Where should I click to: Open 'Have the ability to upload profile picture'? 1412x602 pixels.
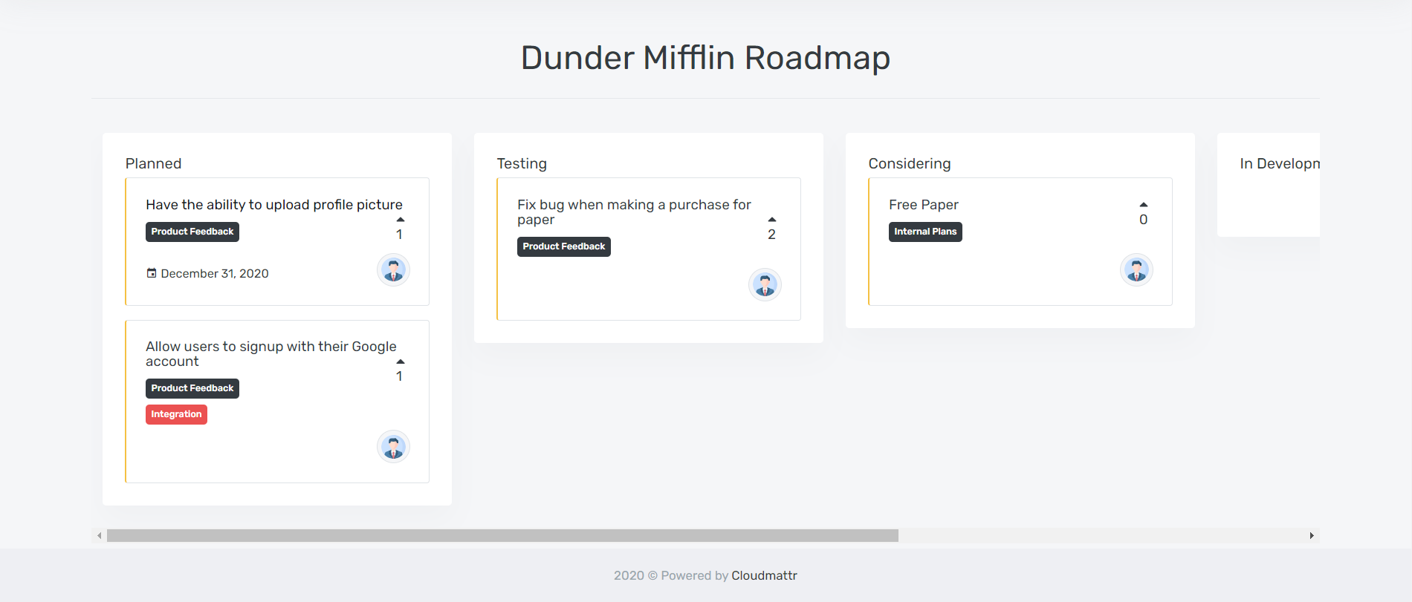point(274,205)
